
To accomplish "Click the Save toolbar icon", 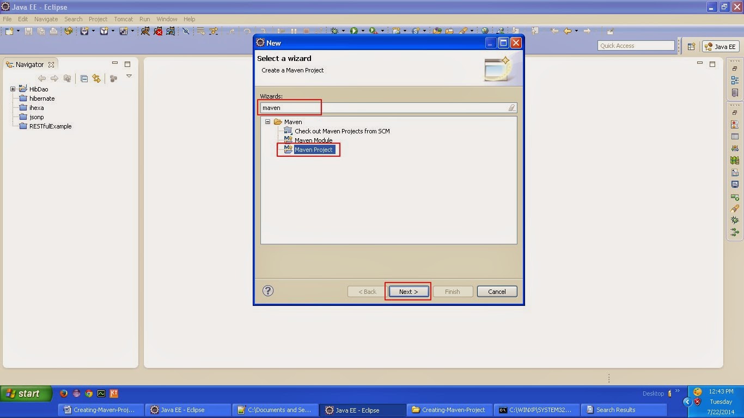I will click(x=28, y=31).
